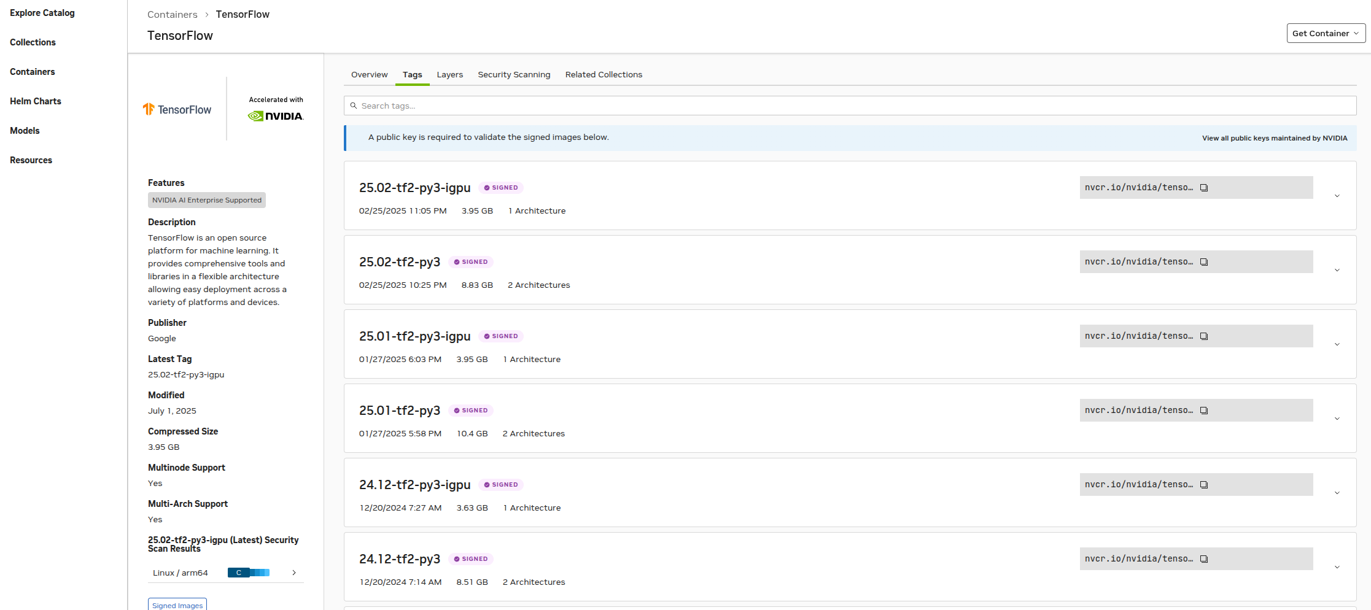The height and width of the screenshot is (610, 1371).
Task: Open Containers in the sidebar
Action: pos(33,72)
